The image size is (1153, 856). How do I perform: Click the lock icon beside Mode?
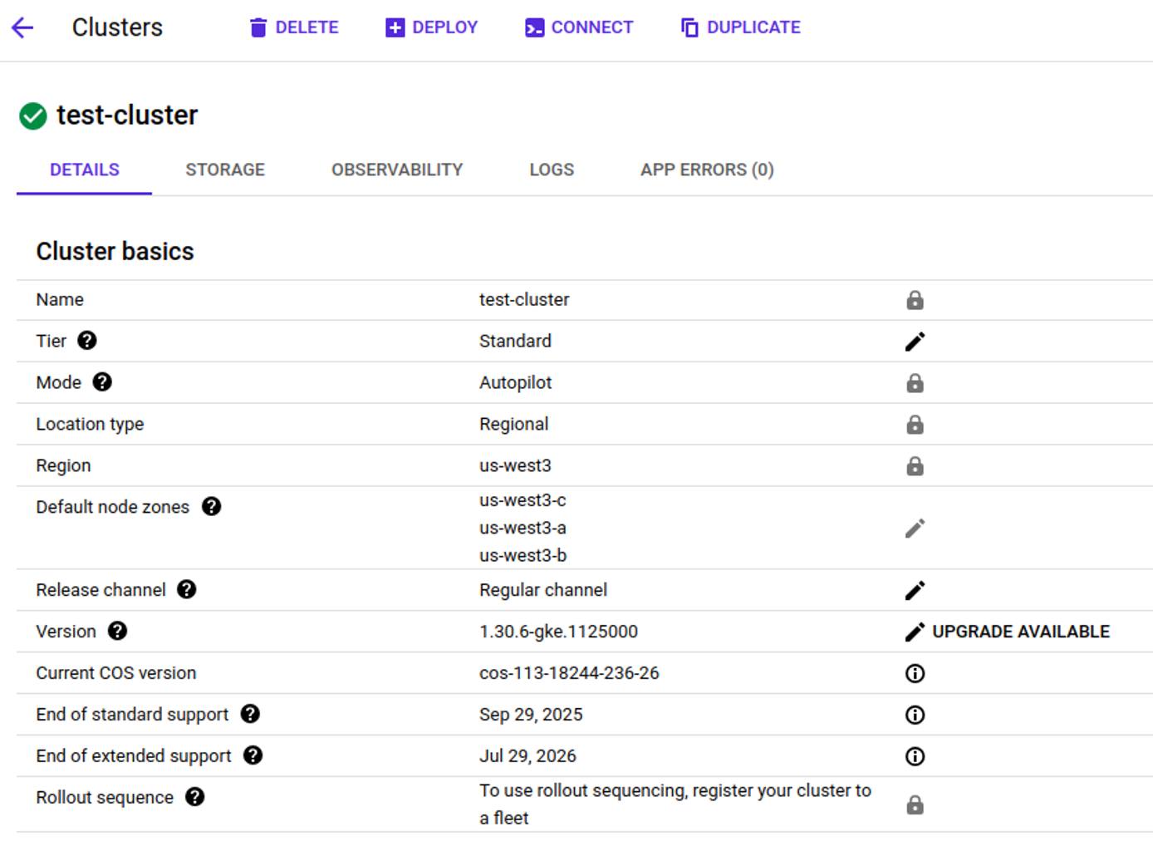tap(915, 382)
